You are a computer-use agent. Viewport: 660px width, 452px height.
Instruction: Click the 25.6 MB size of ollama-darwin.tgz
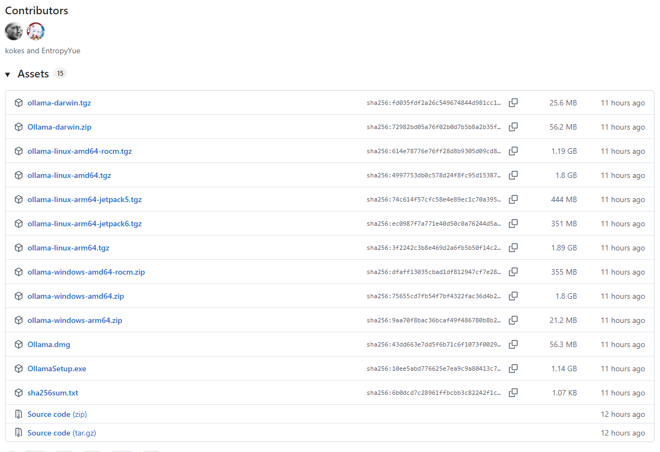coord(563,103)
